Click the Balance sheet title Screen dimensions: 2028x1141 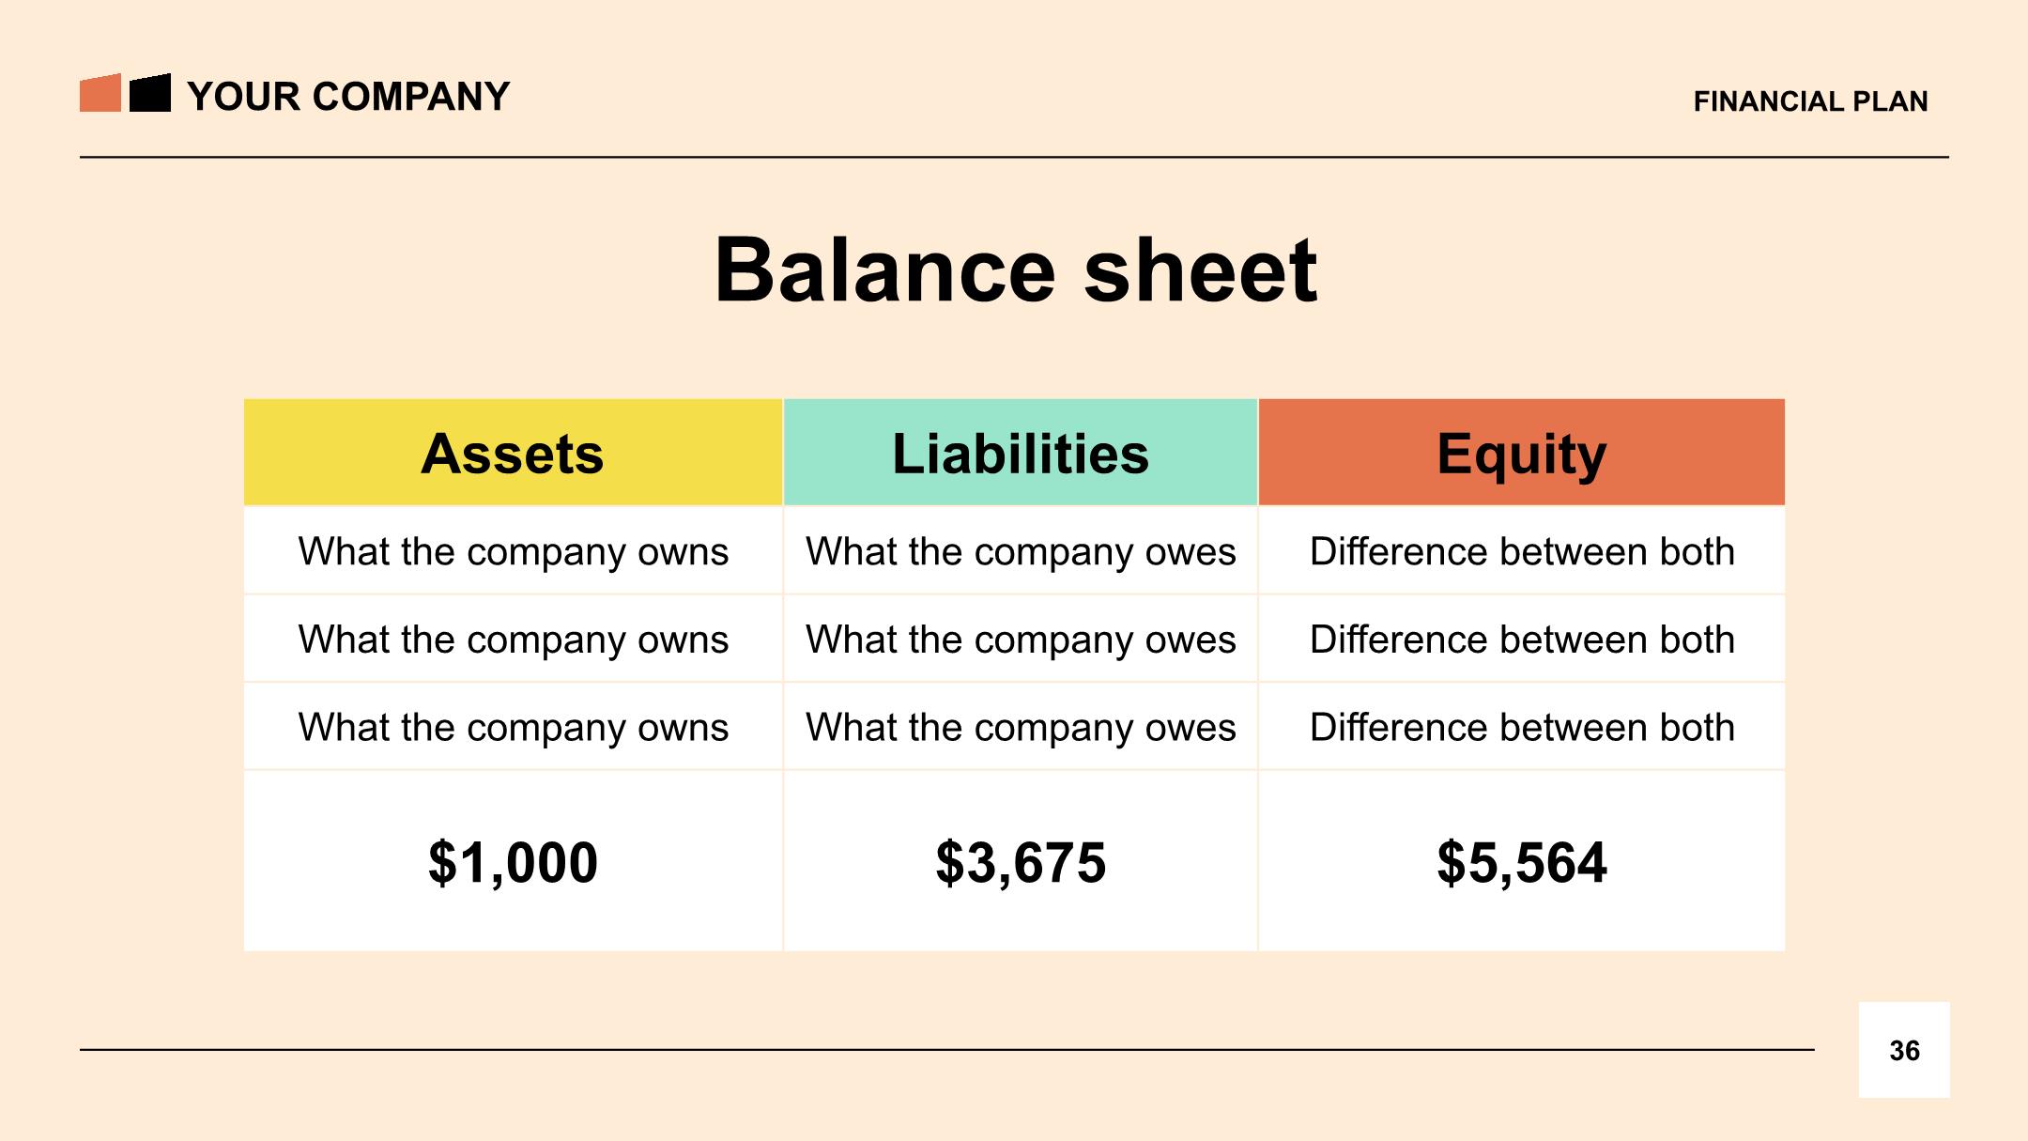(x=1015, y=270)
